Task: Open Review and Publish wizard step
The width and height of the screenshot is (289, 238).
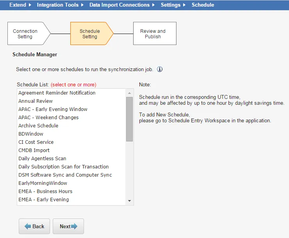Action: pos(155,34)
